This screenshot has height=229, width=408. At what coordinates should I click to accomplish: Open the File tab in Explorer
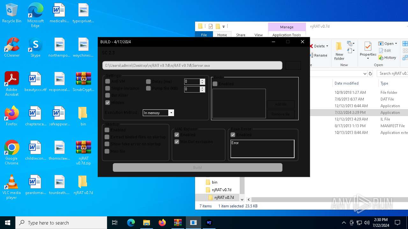[204, 35]
